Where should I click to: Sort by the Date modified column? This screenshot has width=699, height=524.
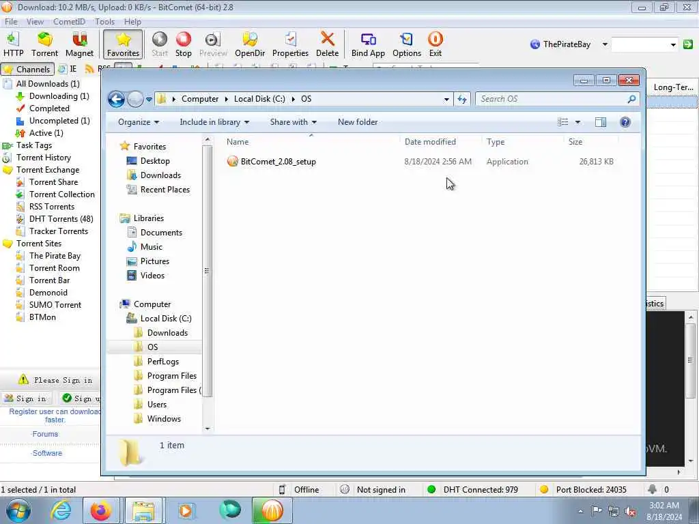pyautogui.click(x=430, y=142)
